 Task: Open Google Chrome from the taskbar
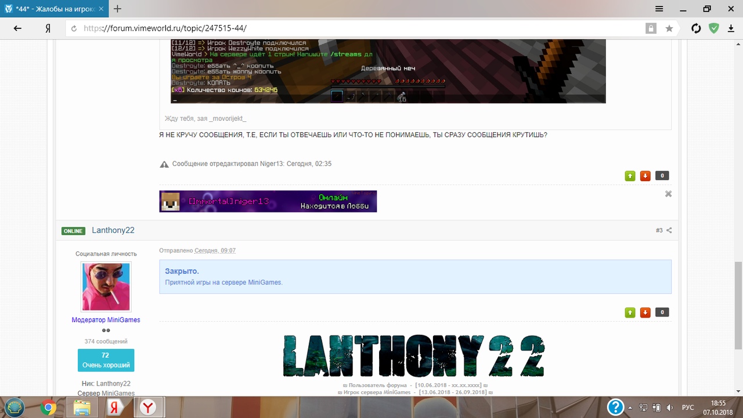(49, 408)
